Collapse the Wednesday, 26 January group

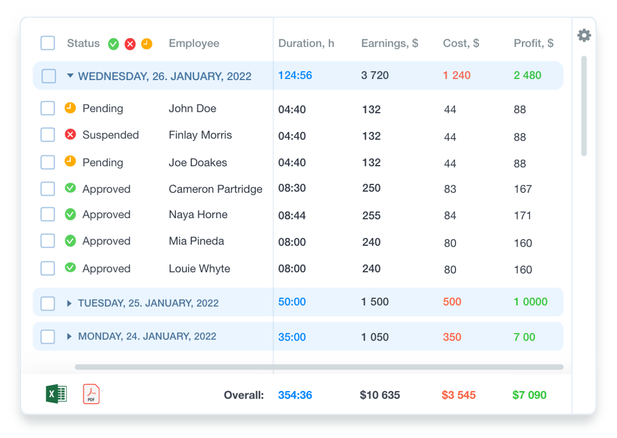coord(70,75)
